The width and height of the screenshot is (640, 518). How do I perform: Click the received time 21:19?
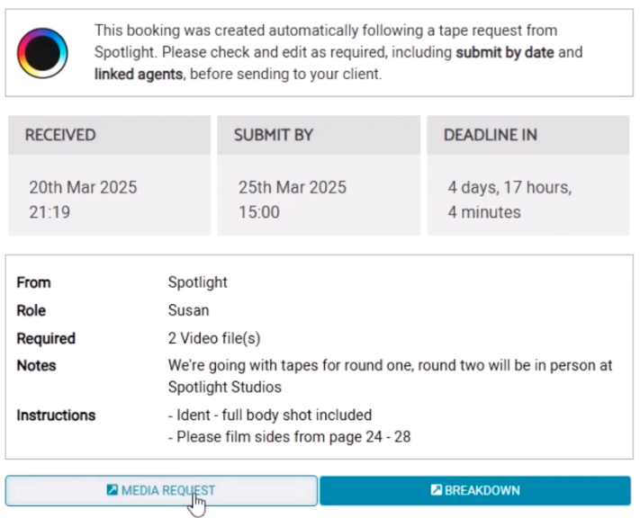pos(50,212)
